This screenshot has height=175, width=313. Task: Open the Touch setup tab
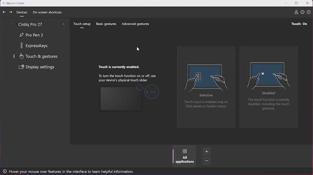tap(82, 24)
